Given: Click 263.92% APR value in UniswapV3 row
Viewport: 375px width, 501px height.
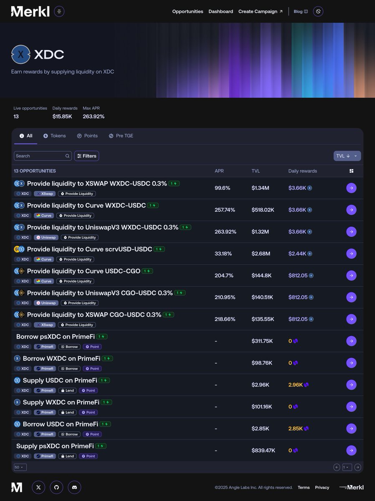Looking at the screenshot, I should coord(226,232).
